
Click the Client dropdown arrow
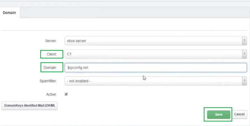coord(244,54)
